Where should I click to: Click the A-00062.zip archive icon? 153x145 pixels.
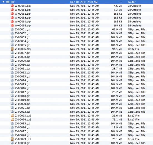(12, 14)
